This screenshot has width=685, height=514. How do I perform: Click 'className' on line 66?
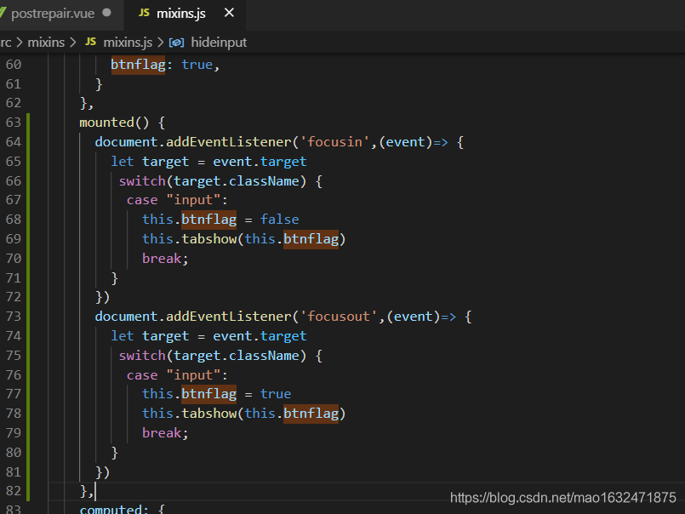264,181
